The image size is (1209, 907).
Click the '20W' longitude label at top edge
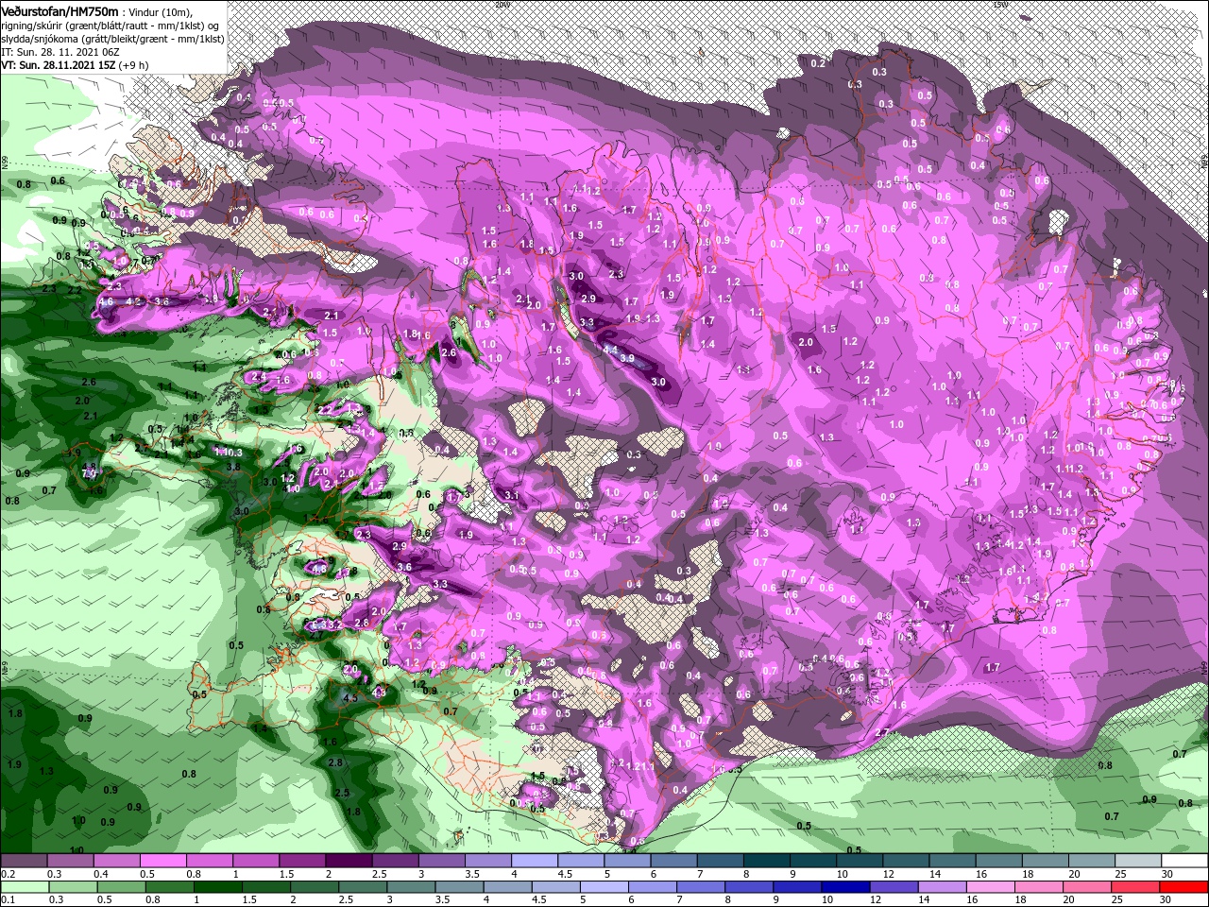click(x=502, y=4)
